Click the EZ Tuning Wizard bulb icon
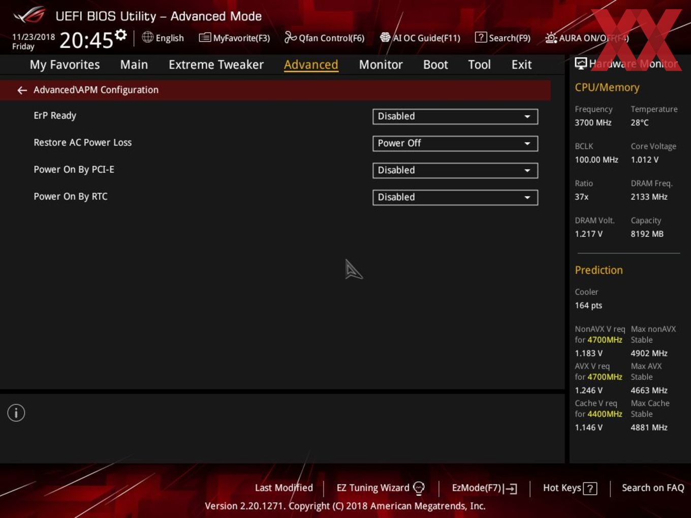The image size is (691, 518). coord(419,488)
